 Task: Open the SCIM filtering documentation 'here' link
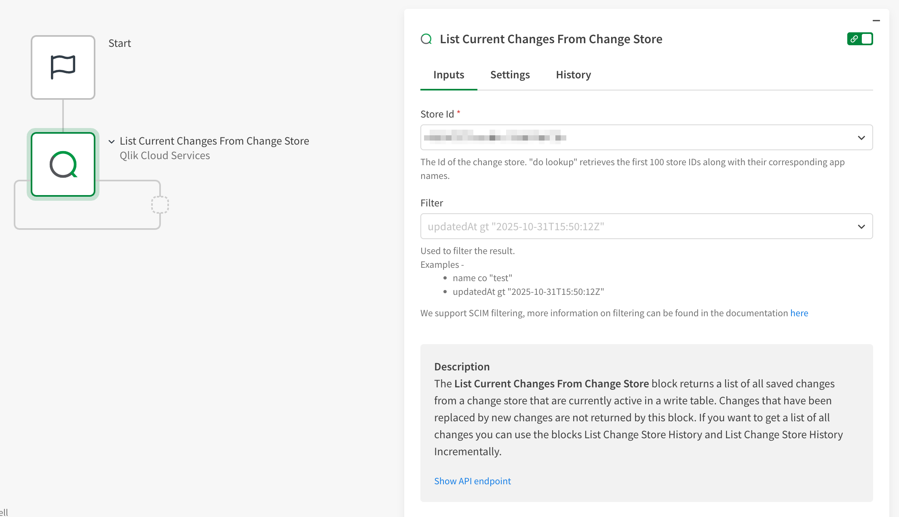tap(799, 313)
